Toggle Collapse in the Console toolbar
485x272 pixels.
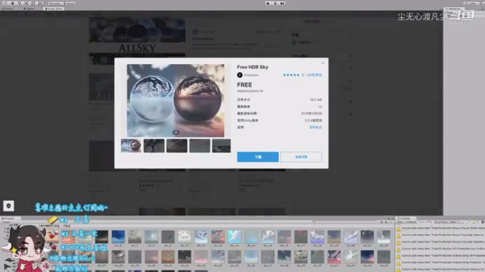pyautogui.click(x=411, y=222)
